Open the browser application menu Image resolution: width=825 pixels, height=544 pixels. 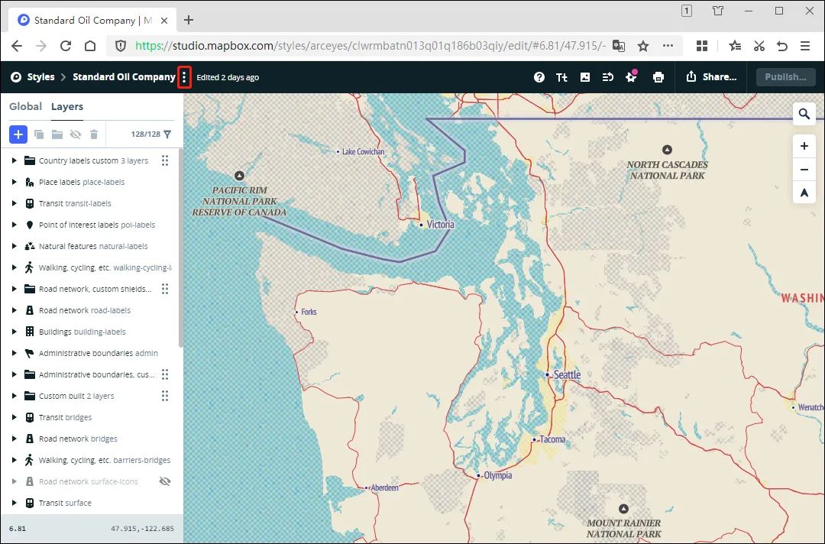[805, 46]
